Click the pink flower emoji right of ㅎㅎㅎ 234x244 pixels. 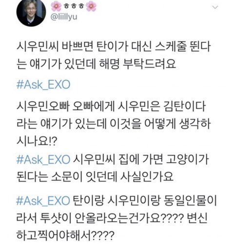click(91, 6)
